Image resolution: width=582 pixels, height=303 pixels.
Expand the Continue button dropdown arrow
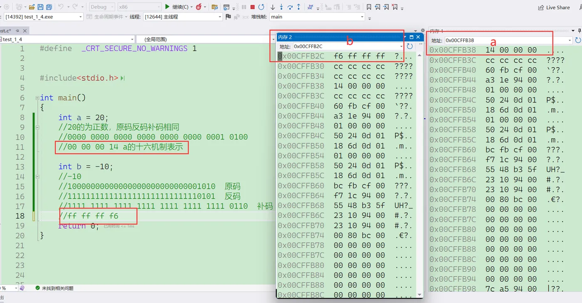pyautogui.click(x=192, y=7)
